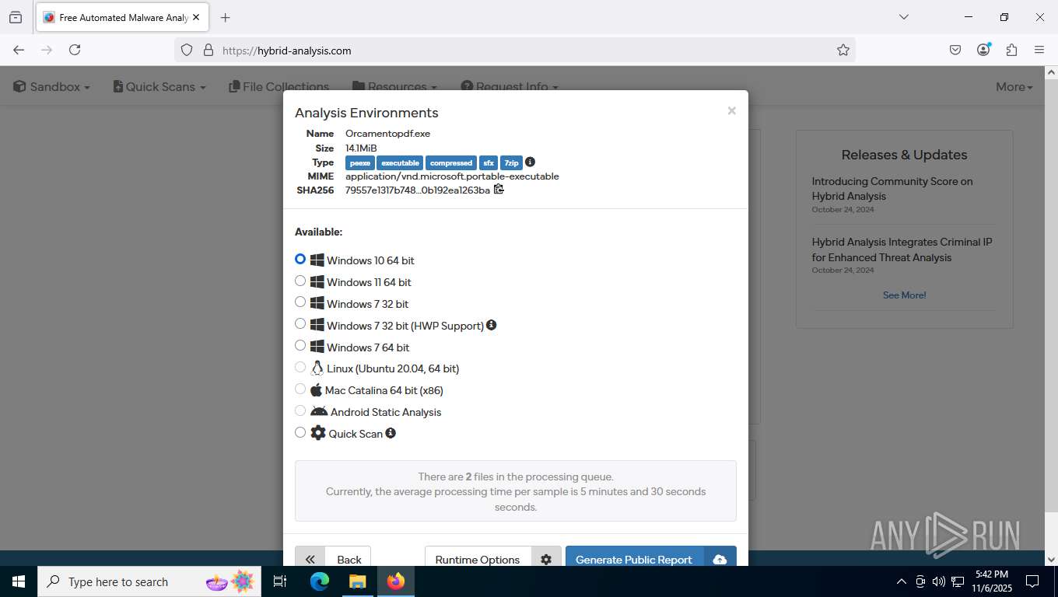Select Android Static Analysis option
The height and width of the screenshot is (597, 1058).
300,410
